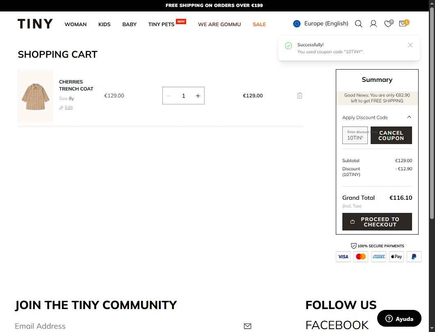Click the Europe flag globe icon
The width and height of the screenshot is (435, 332).
point(296,24)
